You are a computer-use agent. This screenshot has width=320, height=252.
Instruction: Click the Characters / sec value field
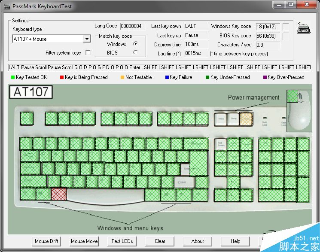click(x=268, y=45)
